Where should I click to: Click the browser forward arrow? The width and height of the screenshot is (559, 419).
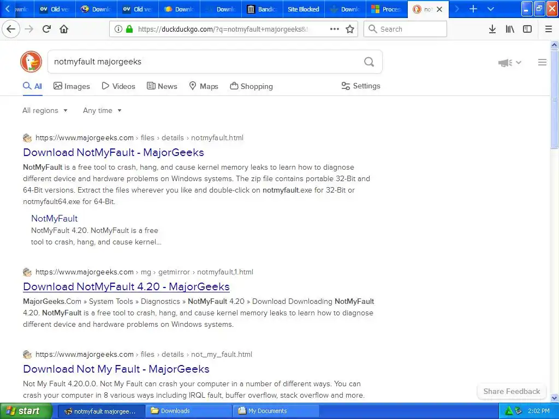click(x=29, y=29)
